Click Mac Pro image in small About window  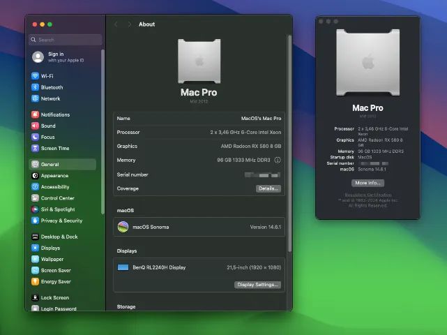[x=368, y=62]
